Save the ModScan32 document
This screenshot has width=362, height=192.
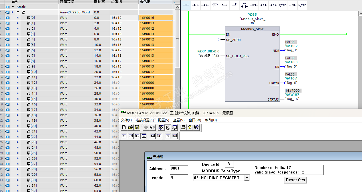point(137,127)
